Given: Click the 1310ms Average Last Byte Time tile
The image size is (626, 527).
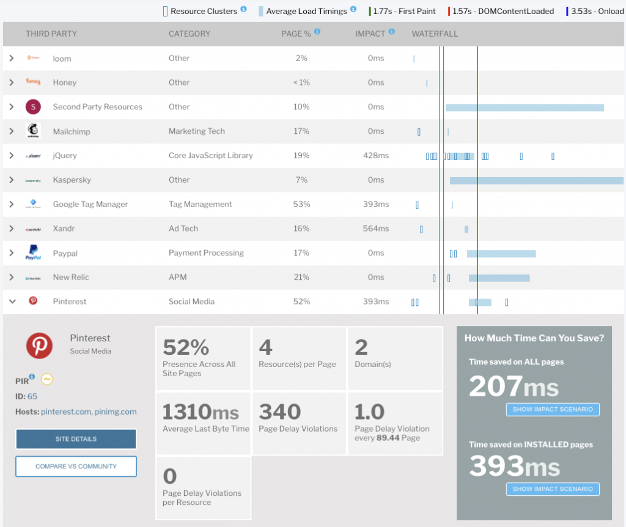Looking at the screenshot, I should point(203,423).
